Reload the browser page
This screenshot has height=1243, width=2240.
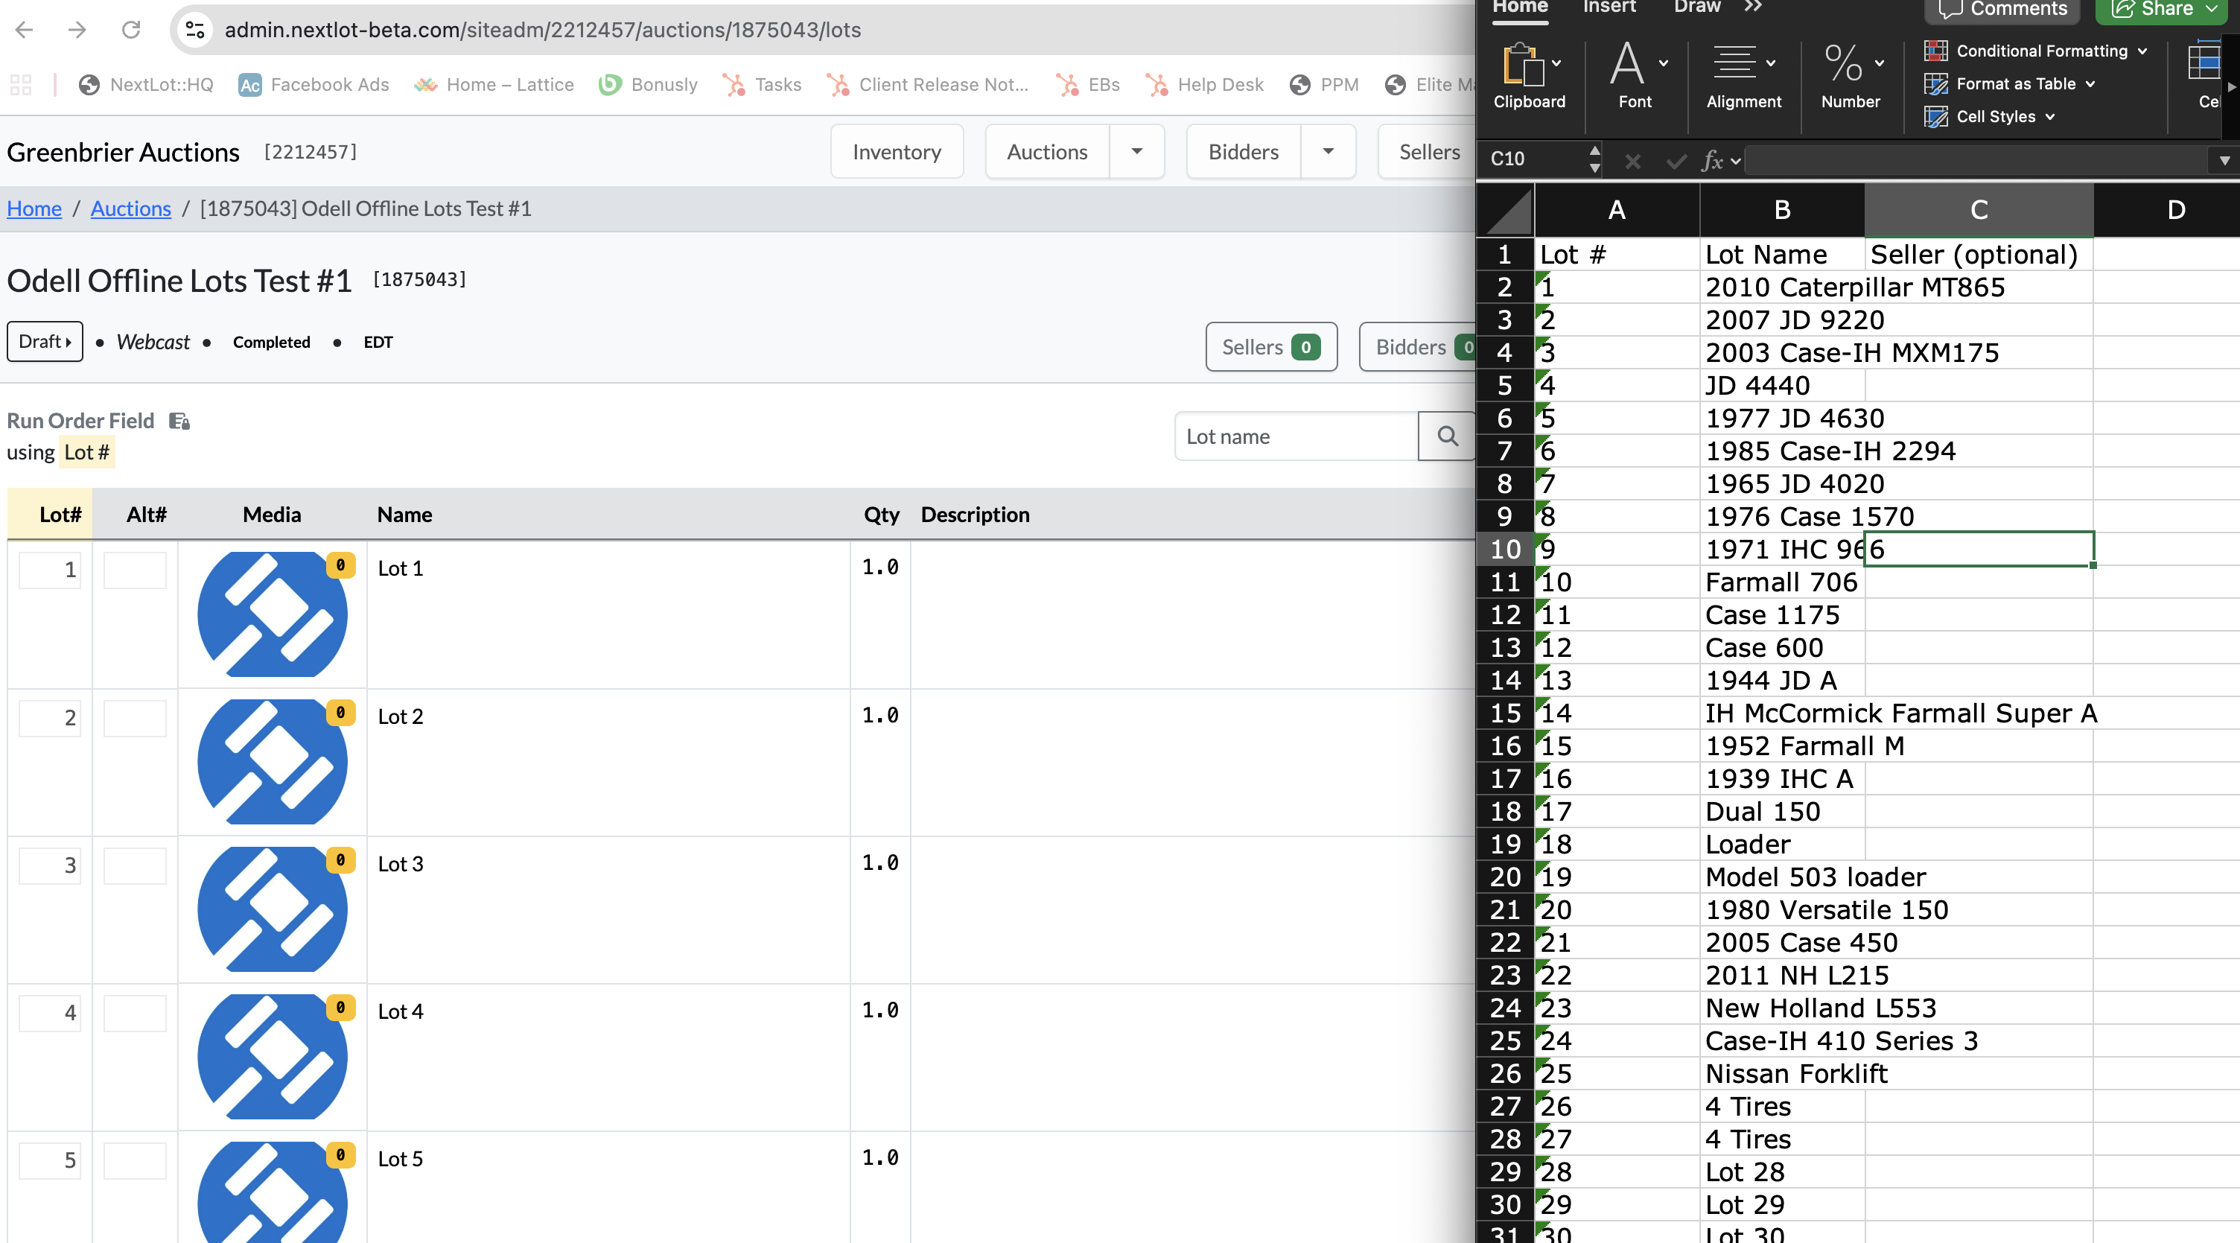coord(131,30)
